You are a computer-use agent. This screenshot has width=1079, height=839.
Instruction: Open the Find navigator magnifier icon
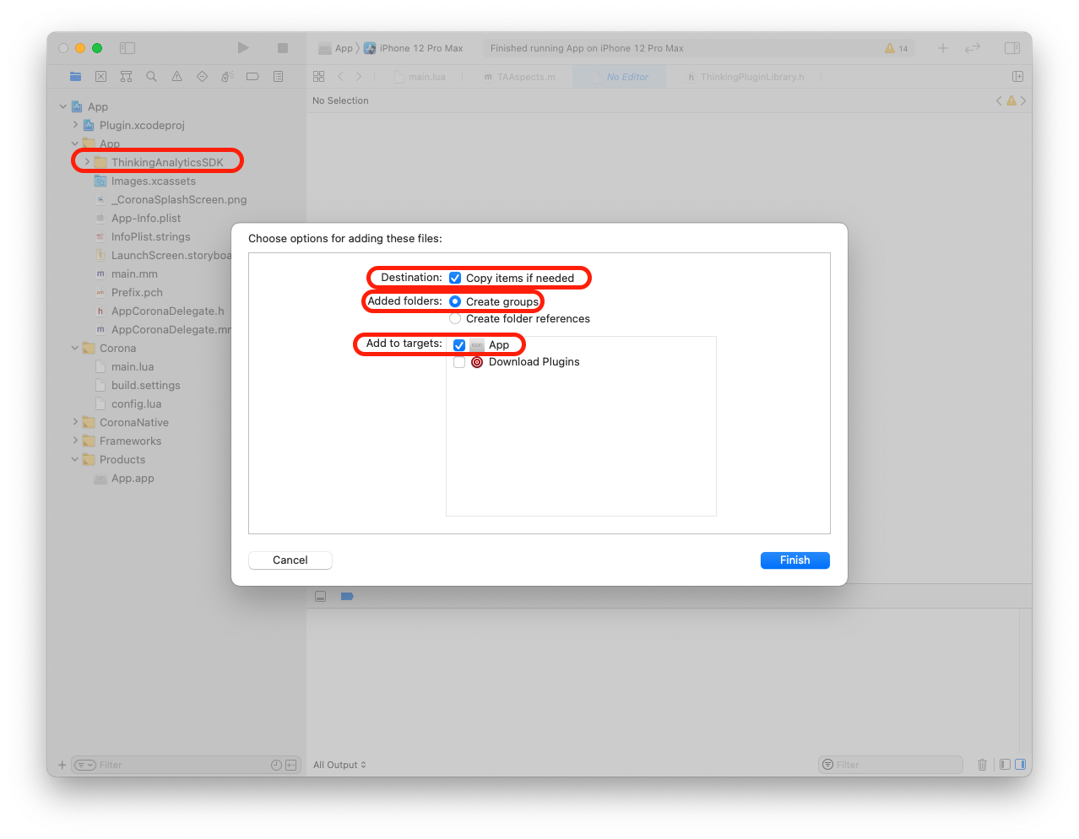click(x=151, y=77)
